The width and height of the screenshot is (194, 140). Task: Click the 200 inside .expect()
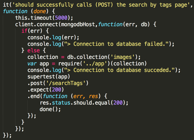56,90
